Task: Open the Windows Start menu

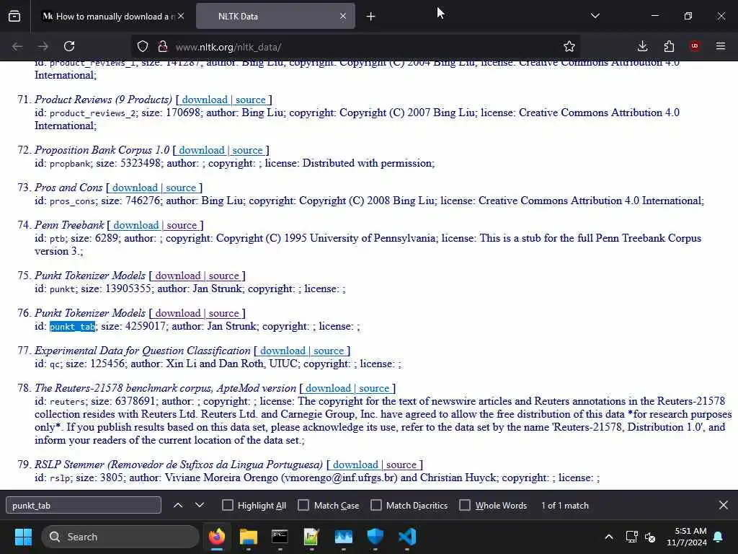Action: click(x=23, y=537)
